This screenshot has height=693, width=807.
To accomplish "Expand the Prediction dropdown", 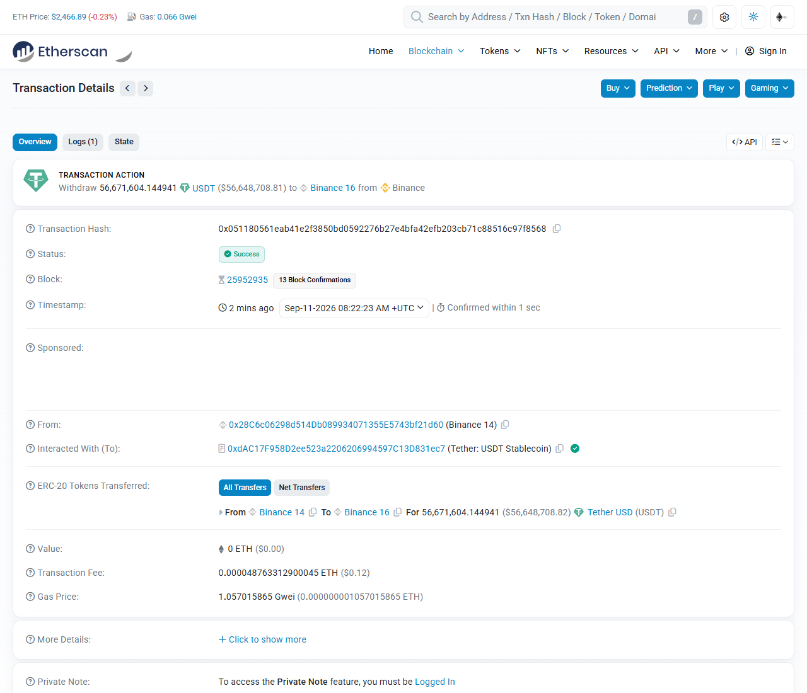I will tap(669, 88).
